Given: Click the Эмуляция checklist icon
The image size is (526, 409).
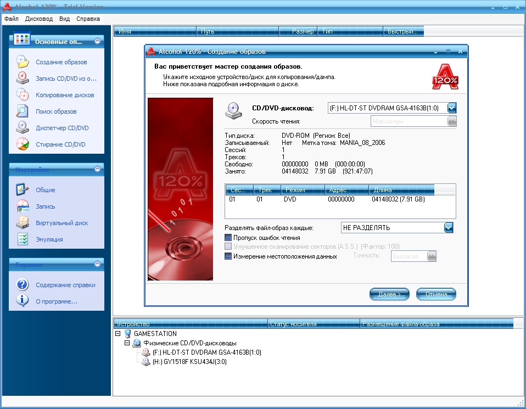Looking at the screenshot, I should click(x=23, y=239).
